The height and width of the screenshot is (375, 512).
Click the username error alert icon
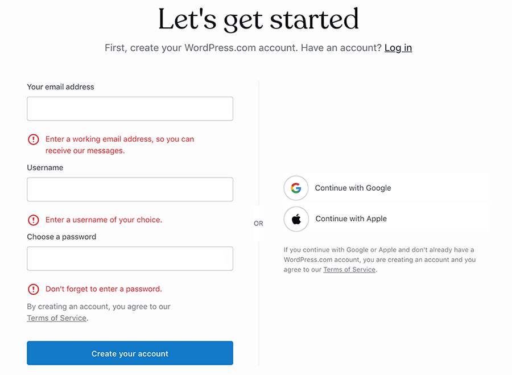coord(33,219)
